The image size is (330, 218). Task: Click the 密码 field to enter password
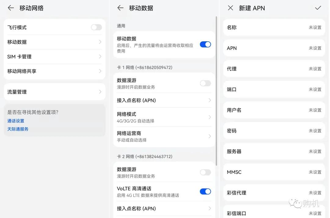coord(274,131)
